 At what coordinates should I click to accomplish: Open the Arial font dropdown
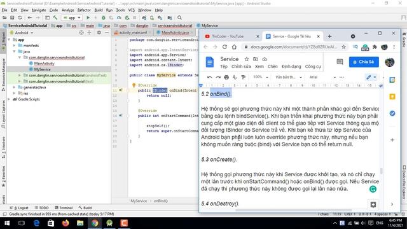(x=322, y=77)
